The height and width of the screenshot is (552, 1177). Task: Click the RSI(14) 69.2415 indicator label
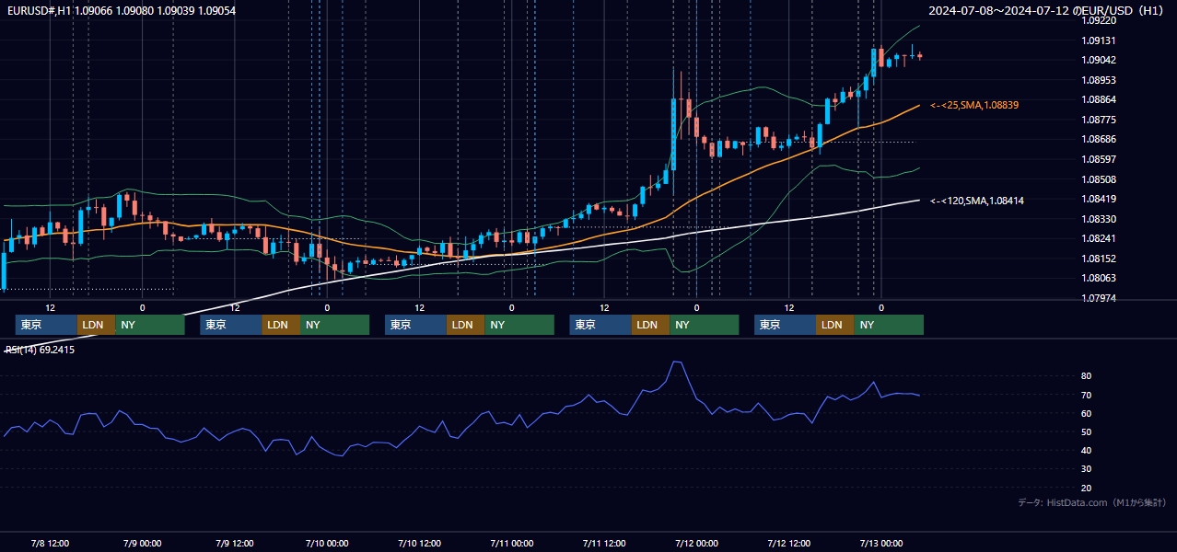(41, 350)
